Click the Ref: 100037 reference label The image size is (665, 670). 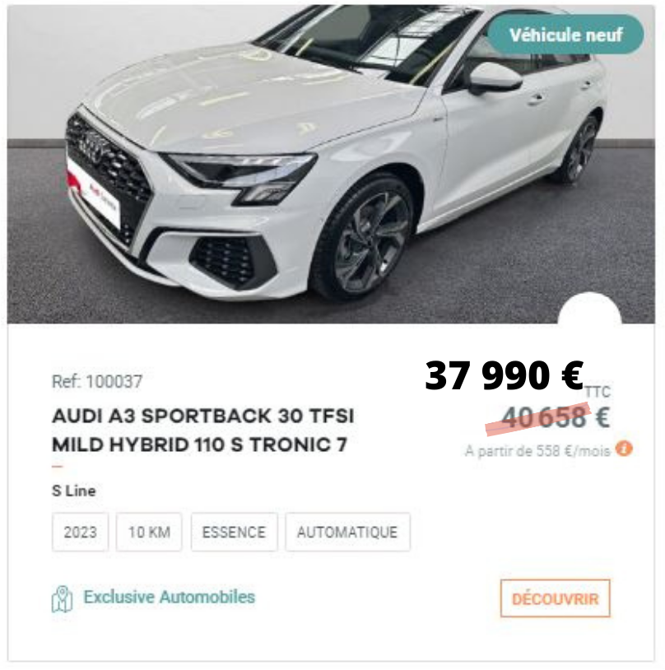pos(97,381)
